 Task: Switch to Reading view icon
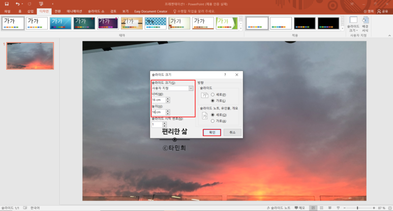[330, 208]
